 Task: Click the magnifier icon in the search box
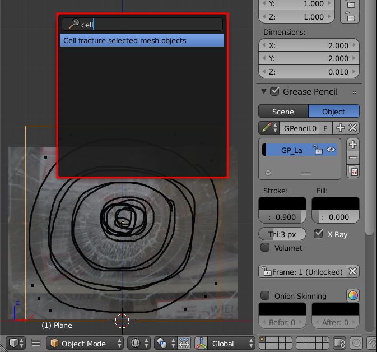tap(73, 24)
